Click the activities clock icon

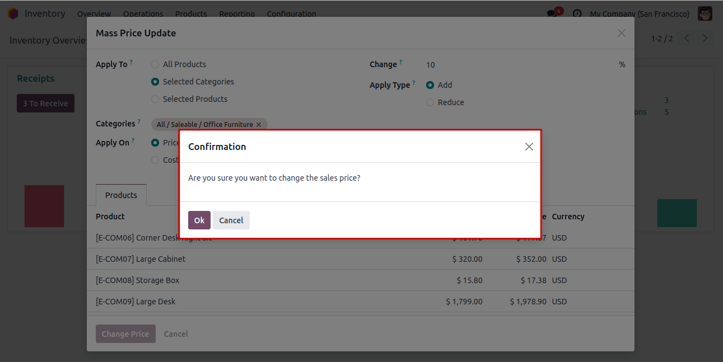(577, 13)
